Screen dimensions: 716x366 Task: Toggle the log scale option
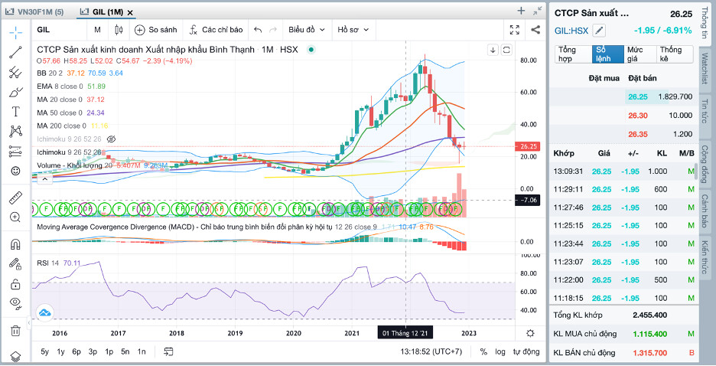[x=500, y=351]
